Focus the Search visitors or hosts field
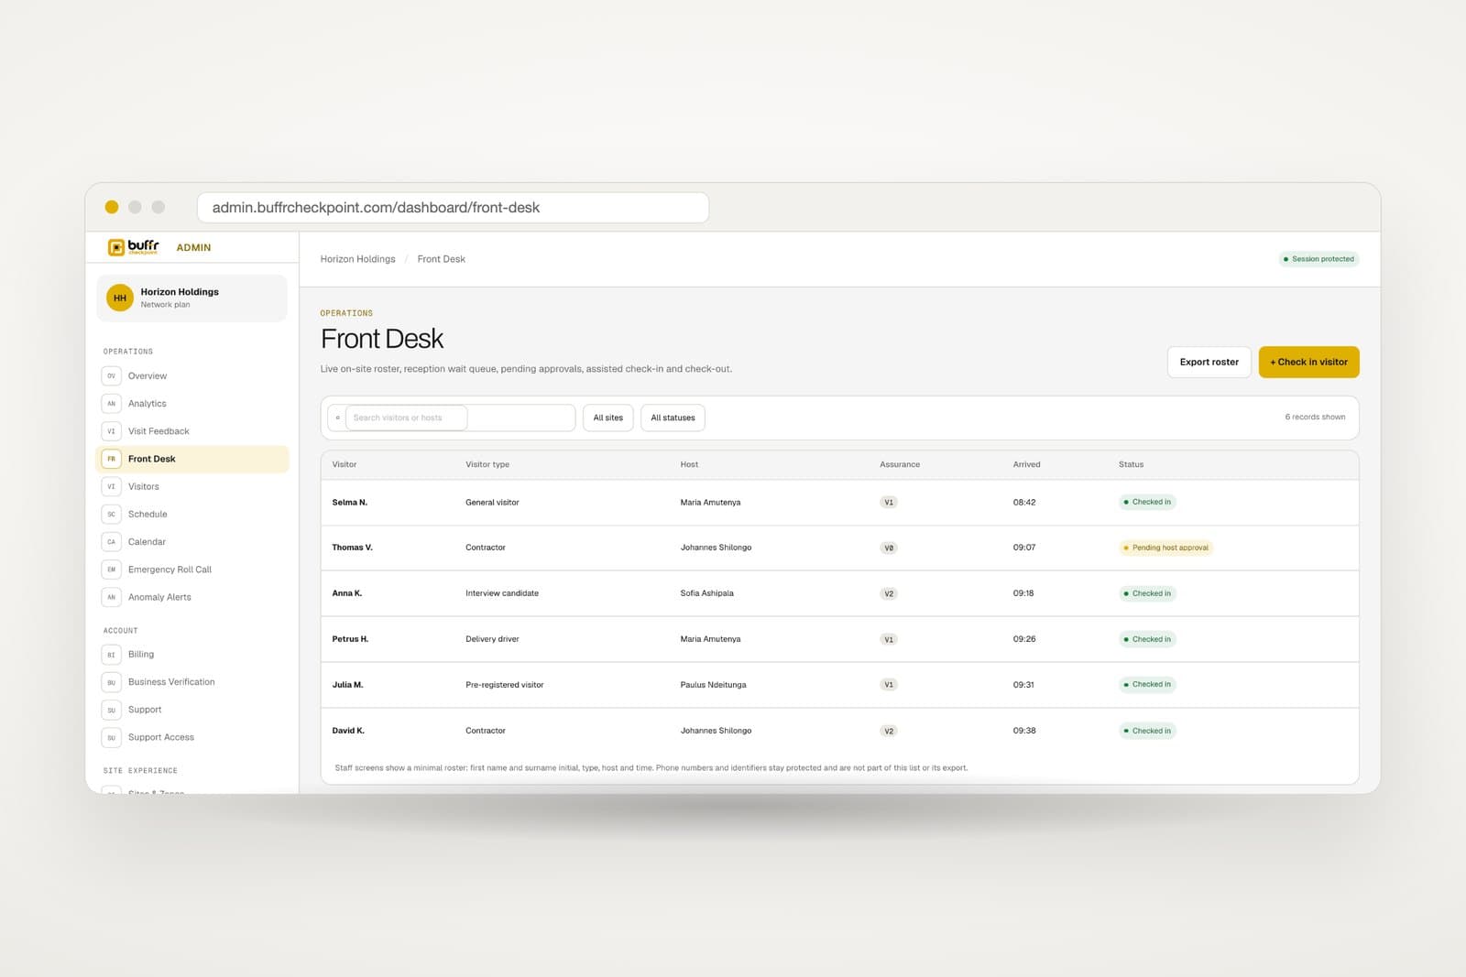This screenshot has height=977, width=1466. coord(407,418)
